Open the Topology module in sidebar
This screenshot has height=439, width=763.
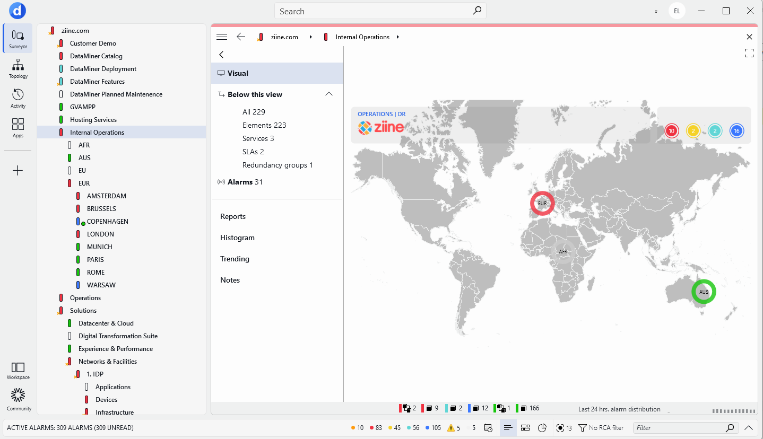coord(18,68)
